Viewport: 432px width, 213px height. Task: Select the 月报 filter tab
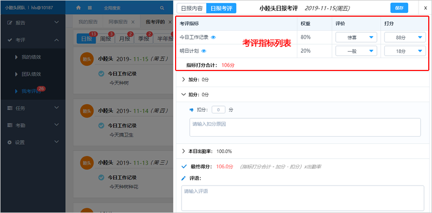click(124, 39)
